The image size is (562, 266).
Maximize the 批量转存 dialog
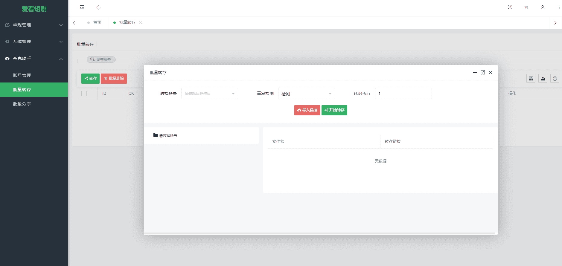pos(482,73)
